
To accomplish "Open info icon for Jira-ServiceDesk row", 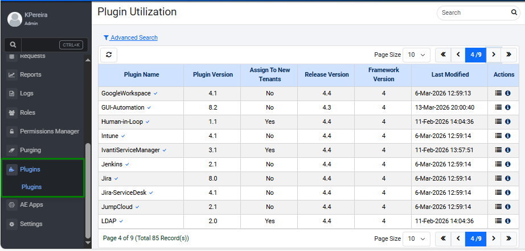I will point(507,193).
